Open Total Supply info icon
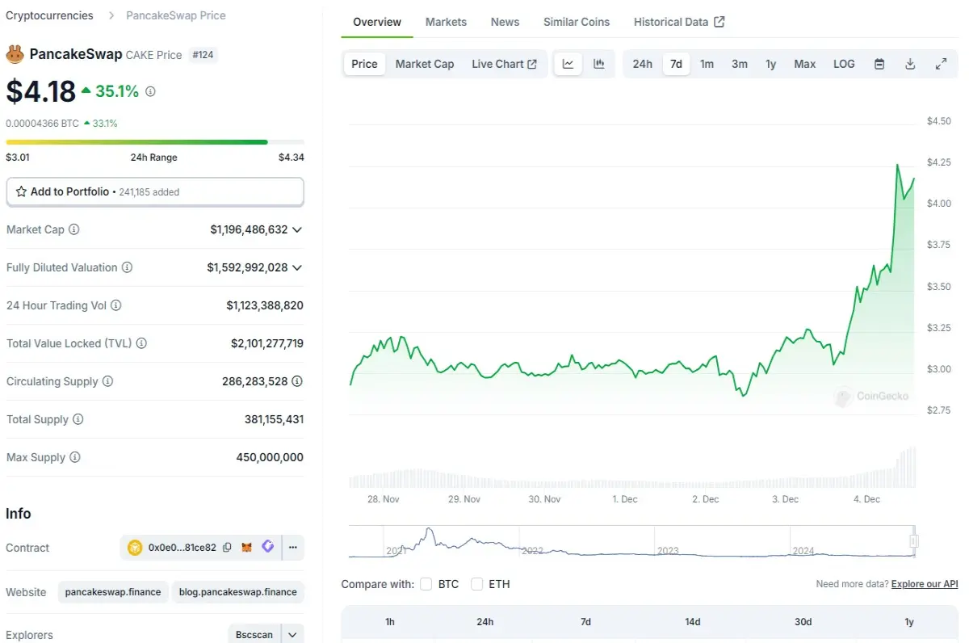The width and height of the screenshot is (969, 643). 78,419
